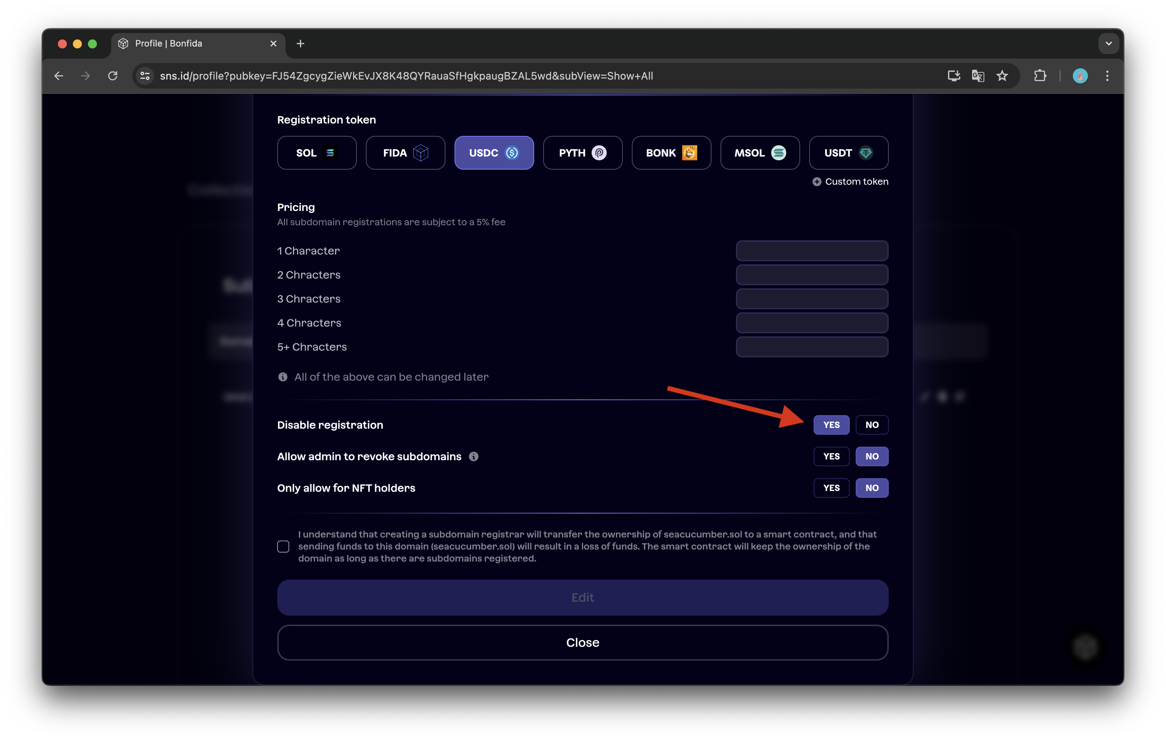Check the ownership transfer acknowledgement checkbox
Screen dimensions: 1166x741
point(283,547)
